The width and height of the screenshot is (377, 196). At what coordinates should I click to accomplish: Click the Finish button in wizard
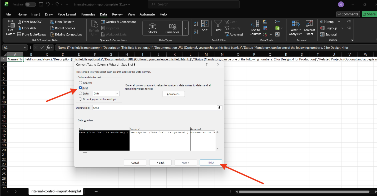pyautogui.click(x=211, y=163)
